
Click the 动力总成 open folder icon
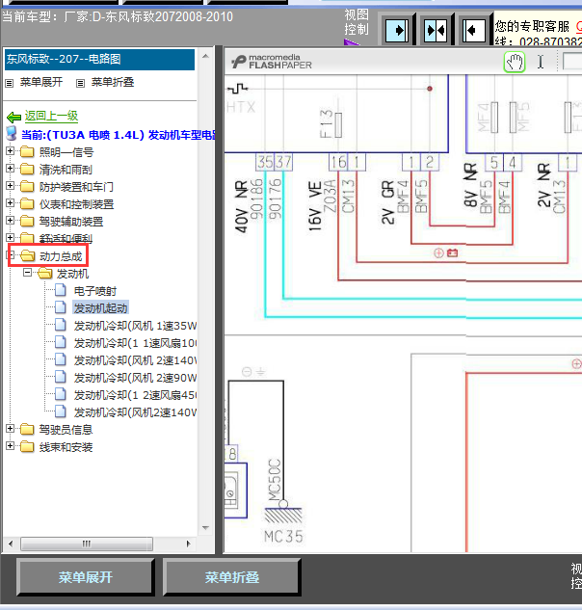(x=27, y=255)
